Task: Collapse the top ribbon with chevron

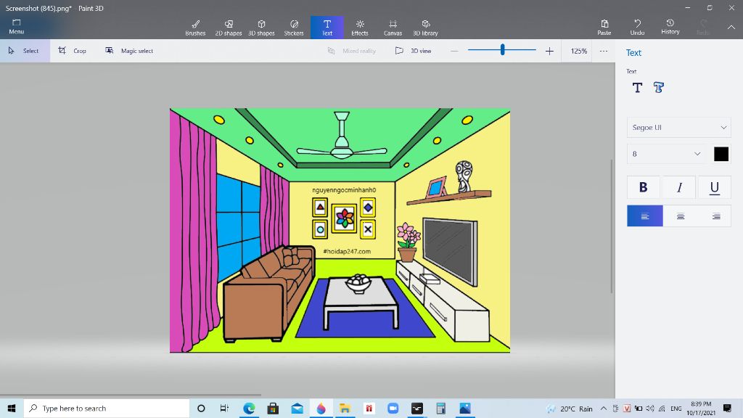Action: click(731, 28)
